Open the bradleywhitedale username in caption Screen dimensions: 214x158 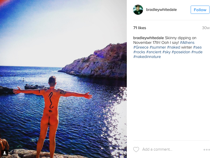(148, 38)
